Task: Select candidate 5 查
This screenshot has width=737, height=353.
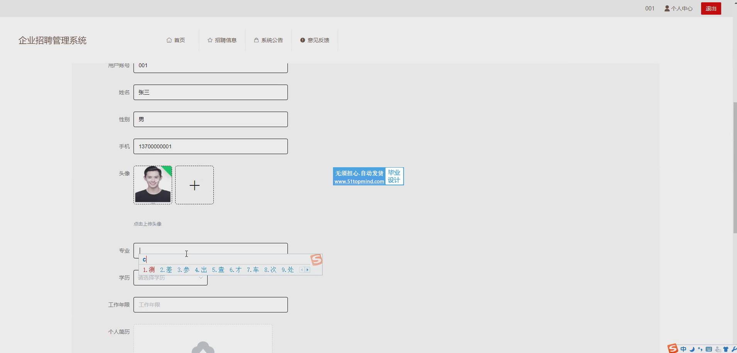Action: click(218, 270)
